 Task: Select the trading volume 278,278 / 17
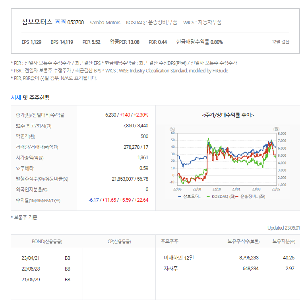point(136,147)
